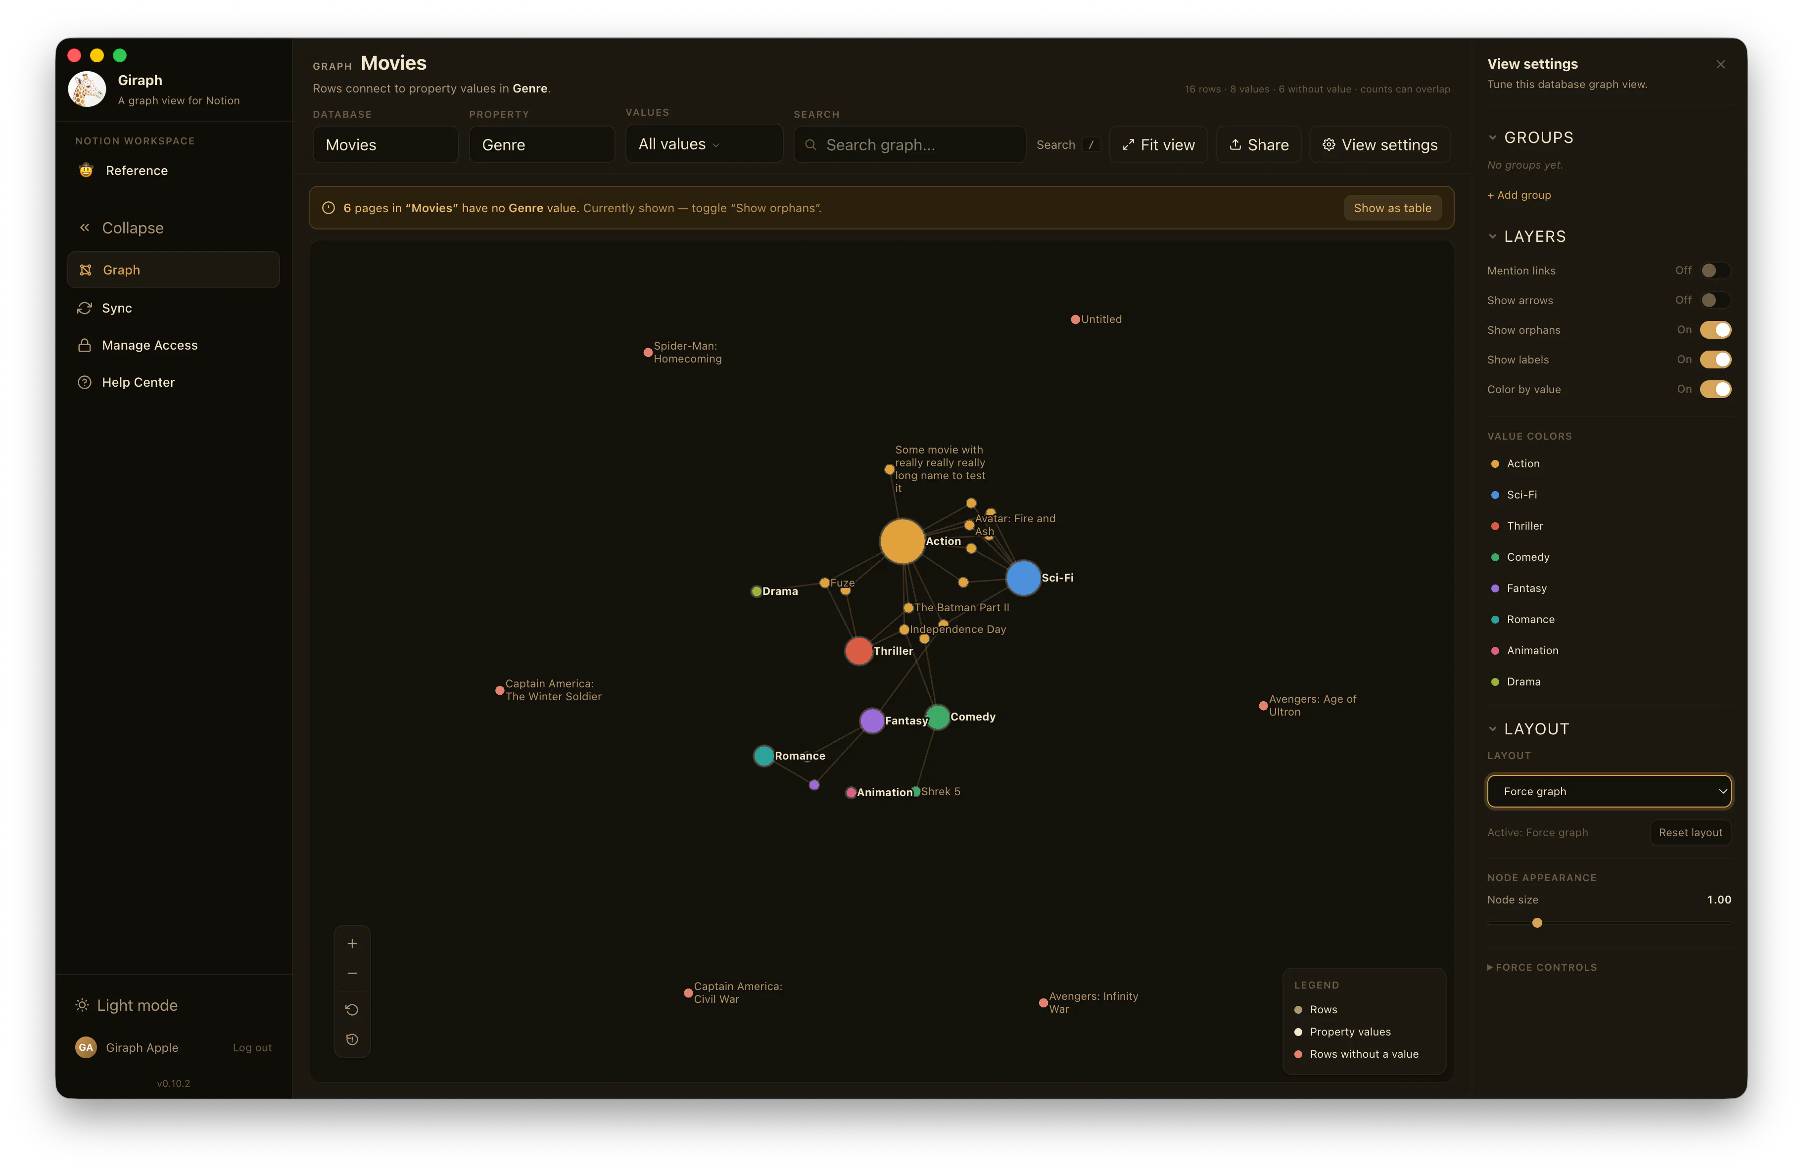This screenshot has width=1803, height=1172.
Task: Click the Light mode sun icon
Action: pyautogui.click(x=82, y=1005)
